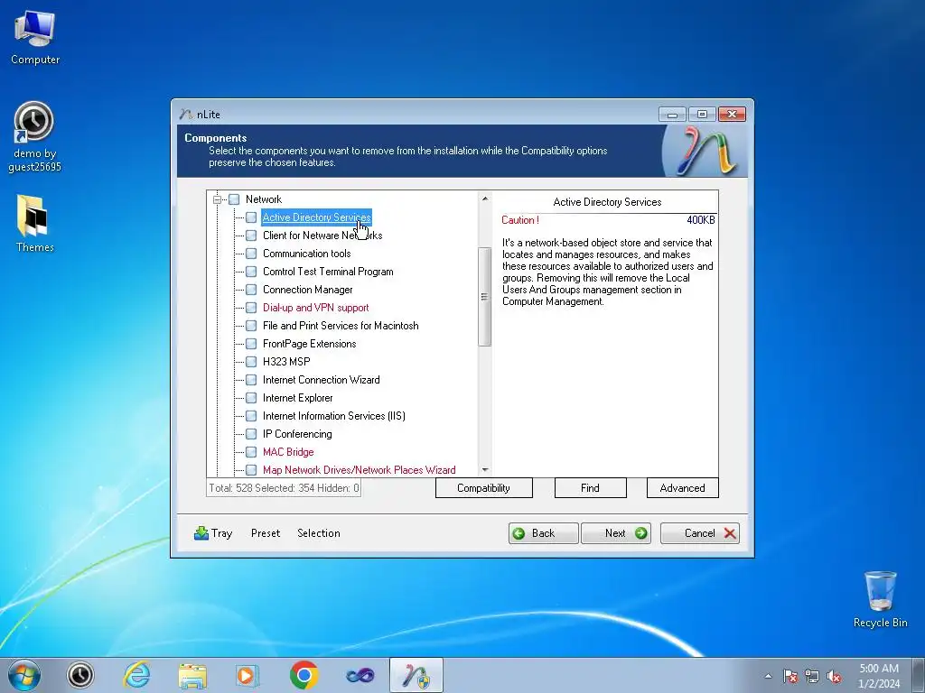Screen dimensions: 925x693
Task: Launch the clock app from taskbar
Action: [x=80, y=675]
